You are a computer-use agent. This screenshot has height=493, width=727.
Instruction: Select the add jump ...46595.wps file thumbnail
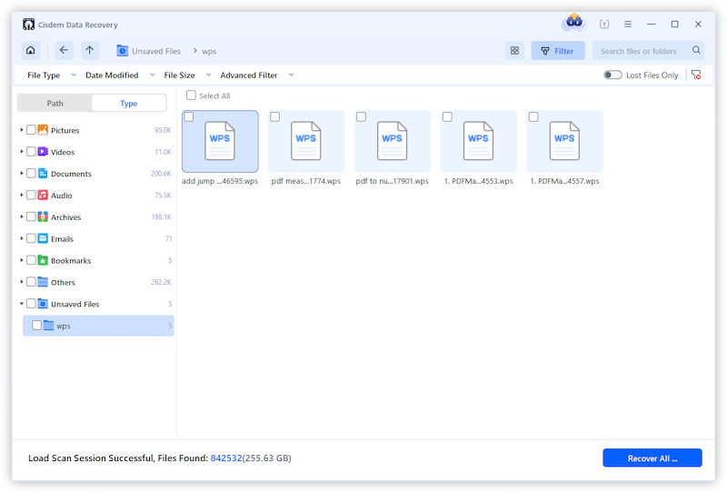point(220,141)
